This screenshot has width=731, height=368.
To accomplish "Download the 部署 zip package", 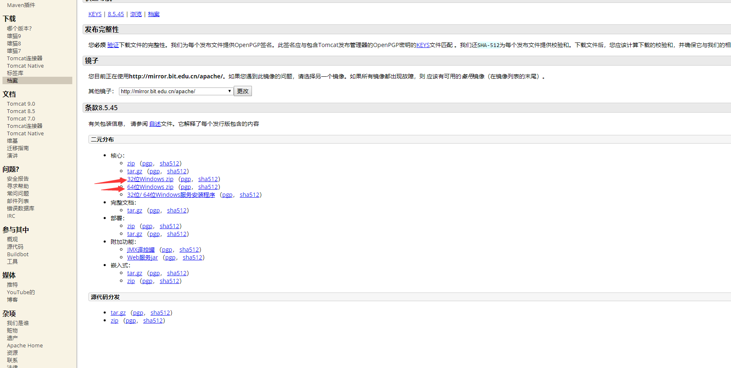I will [x=131, y=226].
